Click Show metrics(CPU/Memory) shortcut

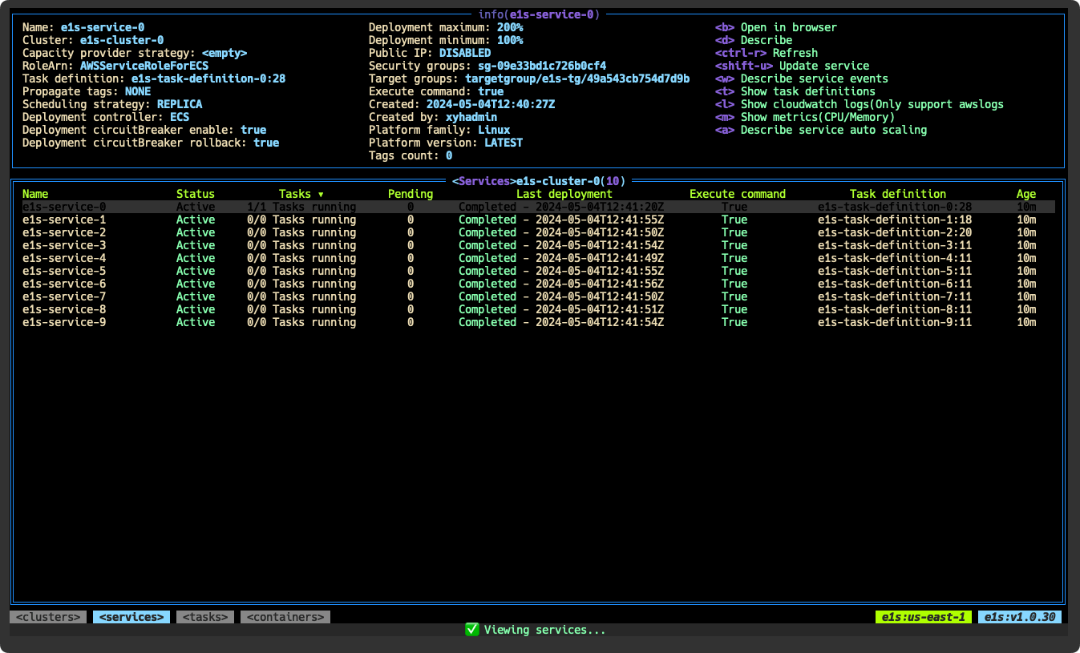[x=805, y=117]
